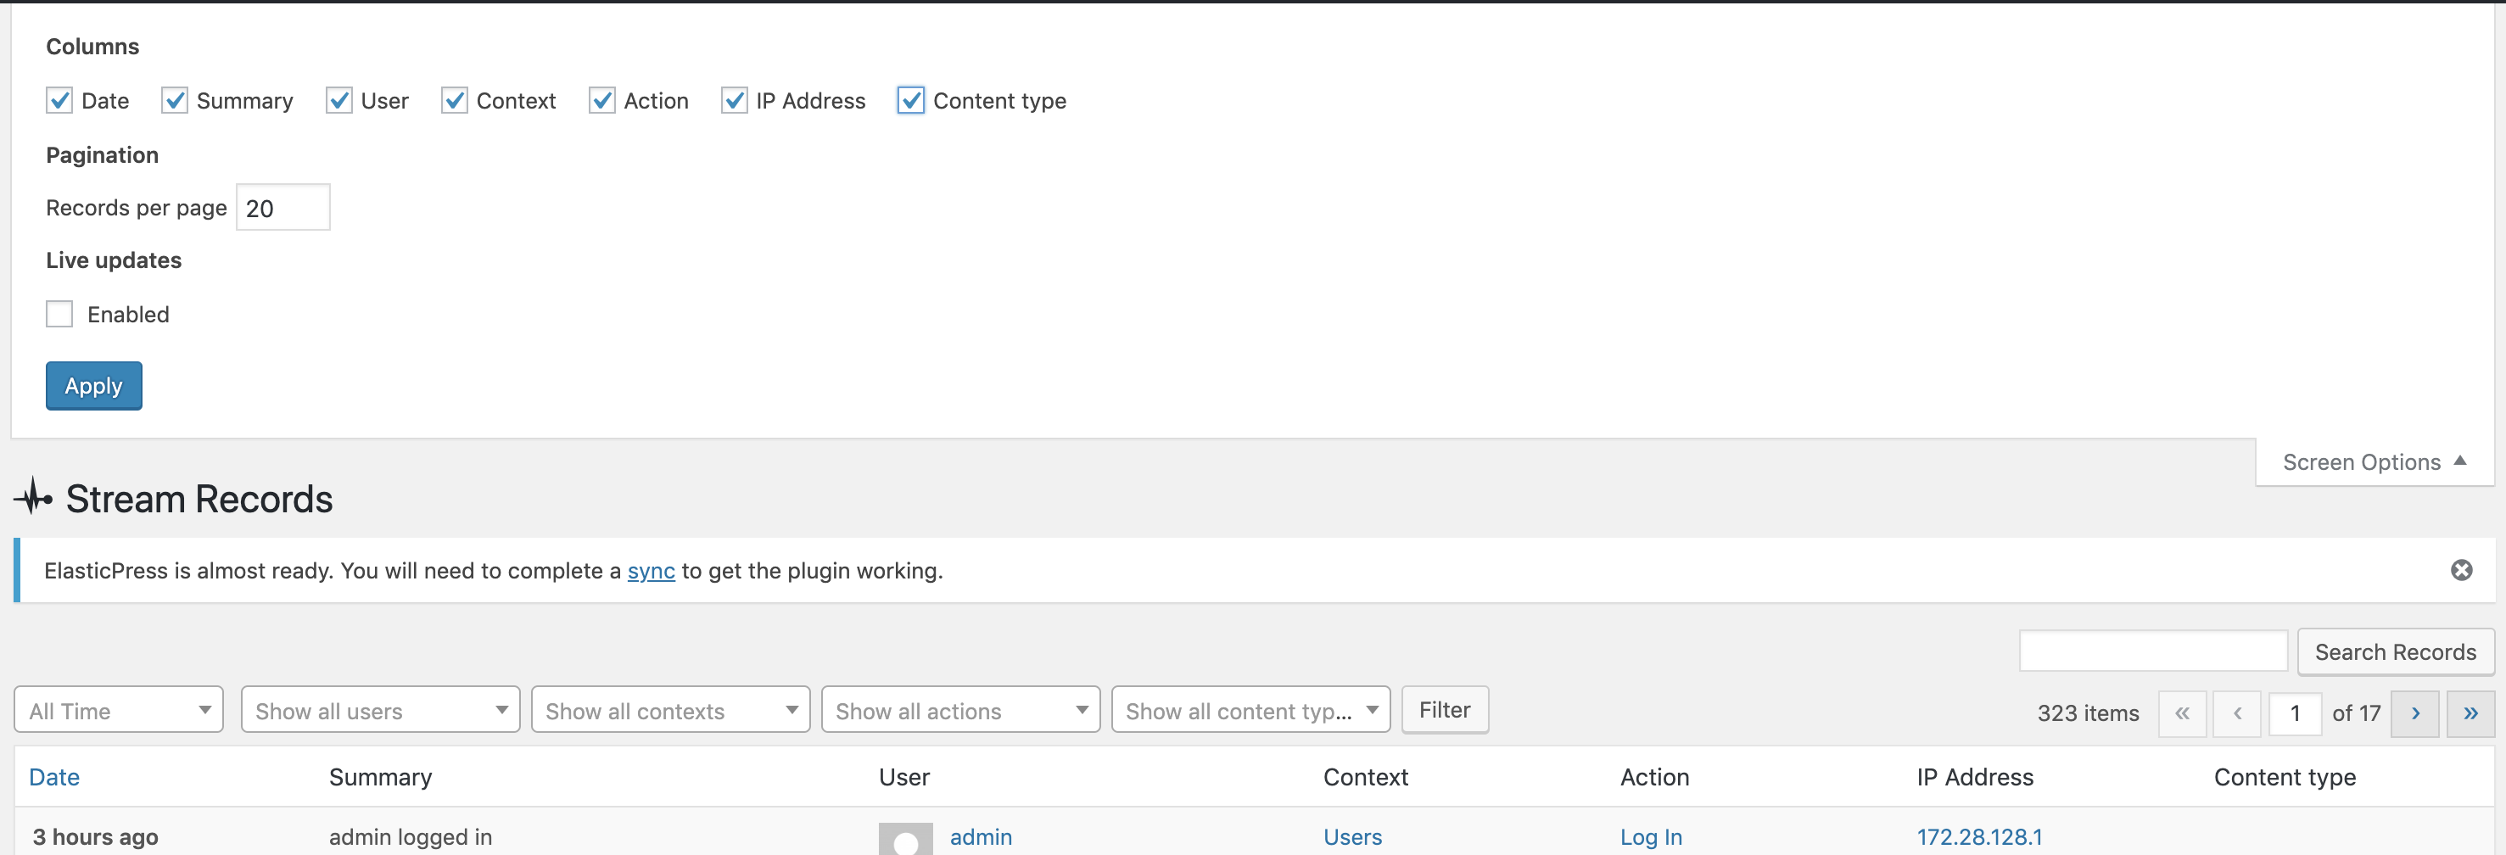Click the Stream pulse icon beside heading
This screenshot has width=2506, height=855.
coord(33,497)
